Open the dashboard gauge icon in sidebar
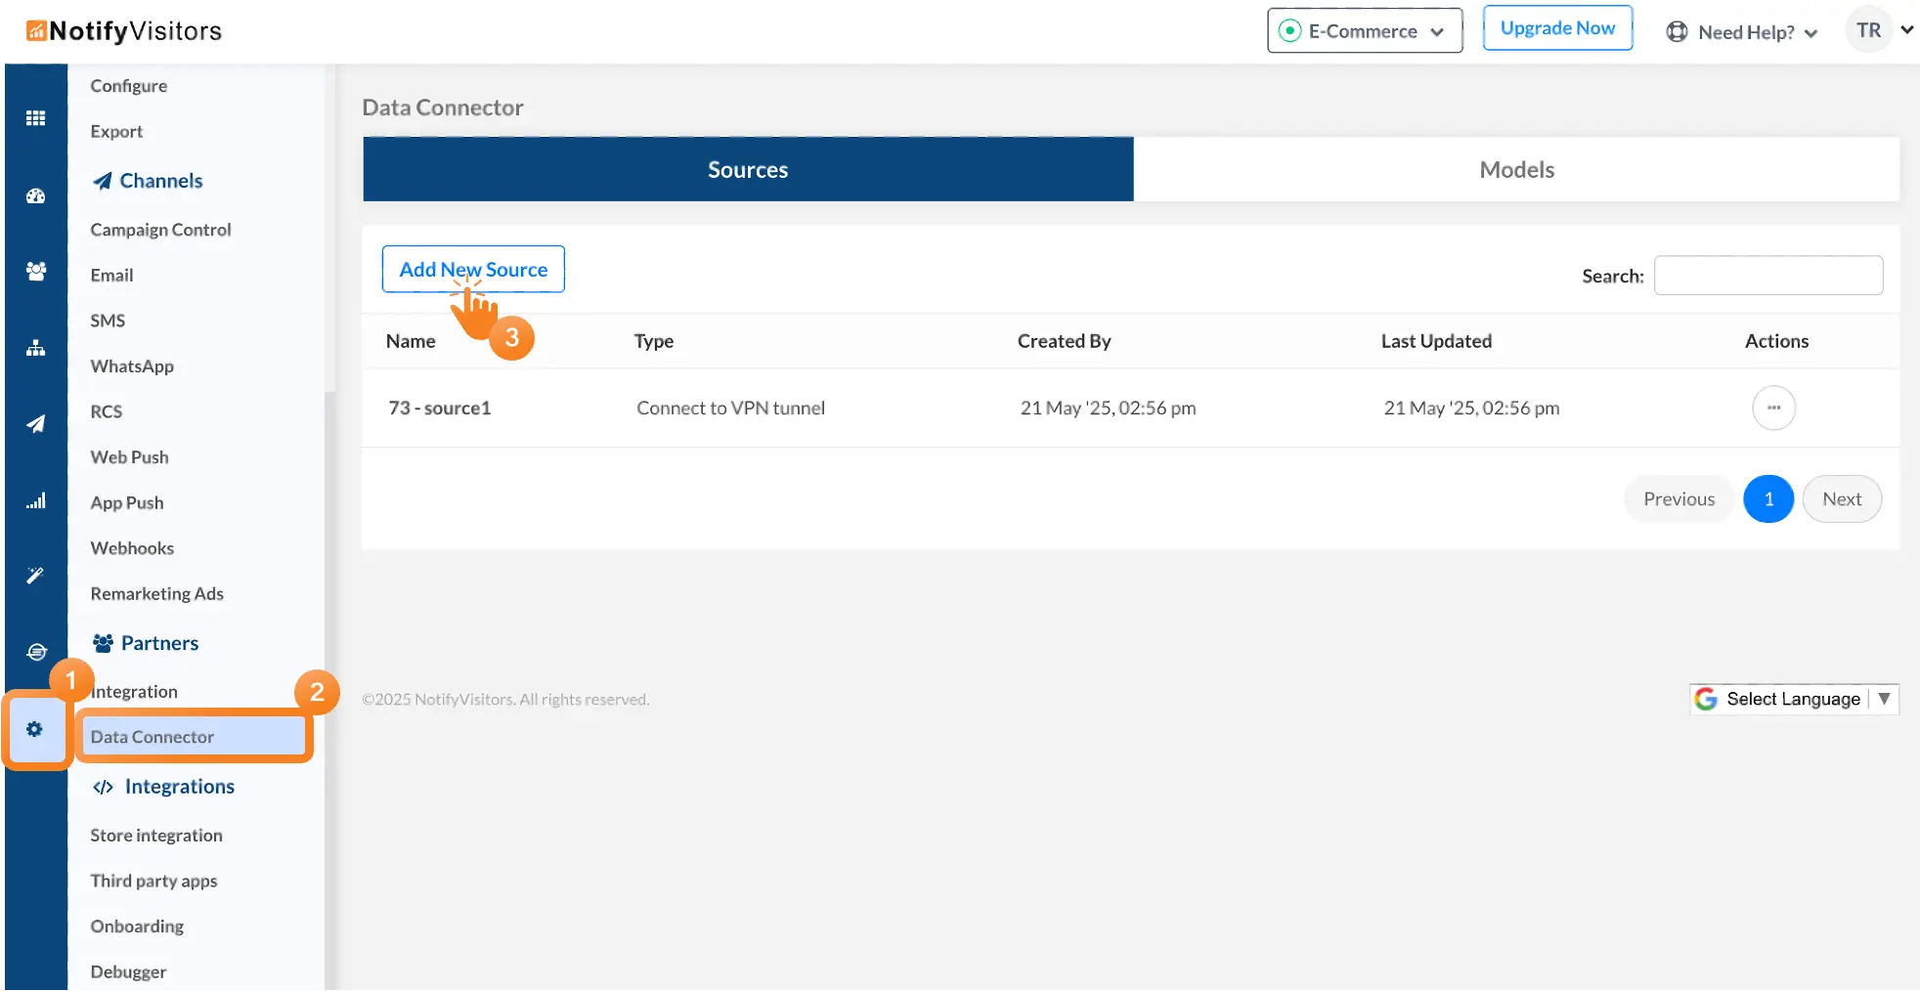The image size is (1920, 991). tap(35, 195)
